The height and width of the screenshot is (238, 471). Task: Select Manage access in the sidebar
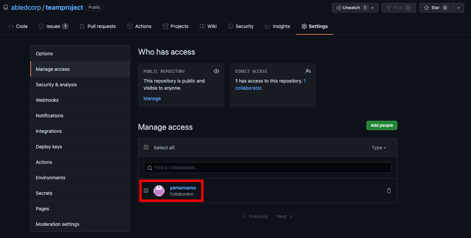click(80, 69)
